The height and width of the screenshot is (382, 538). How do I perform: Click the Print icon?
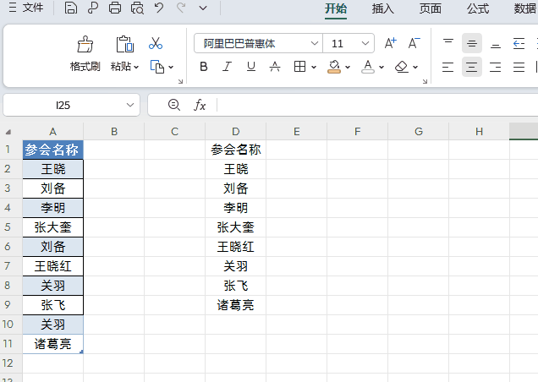[115, 8]
